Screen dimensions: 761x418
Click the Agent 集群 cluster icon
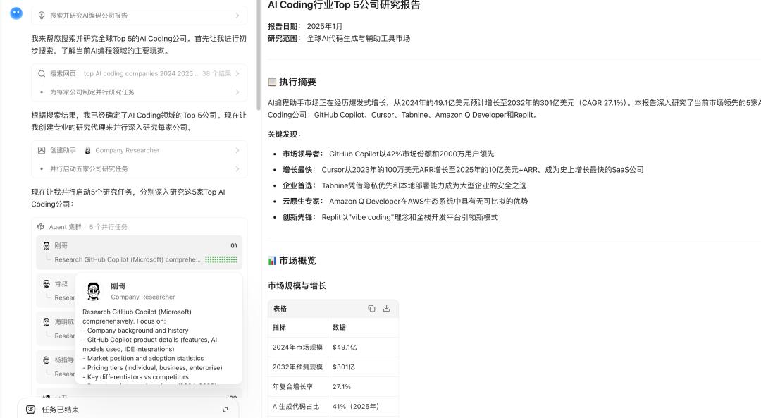pos(41,226)
